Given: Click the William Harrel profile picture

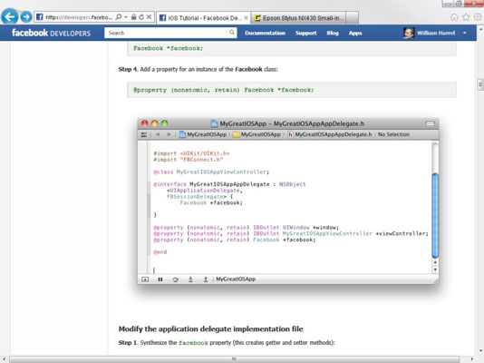Looking at the screenshot, I should [x=409, y=33].
